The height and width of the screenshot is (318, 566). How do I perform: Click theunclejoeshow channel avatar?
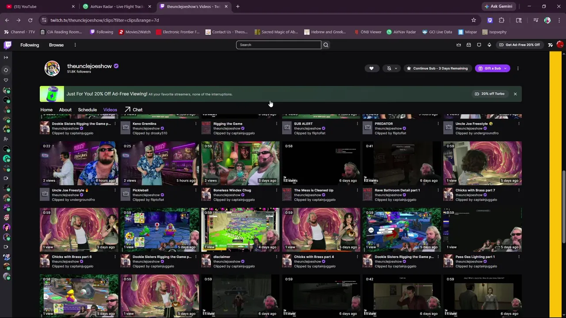(x=52, y=68)
